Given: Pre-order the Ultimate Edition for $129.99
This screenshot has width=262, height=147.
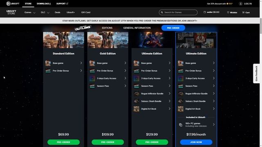Looking at the screenshot, I should coord(152,142).
